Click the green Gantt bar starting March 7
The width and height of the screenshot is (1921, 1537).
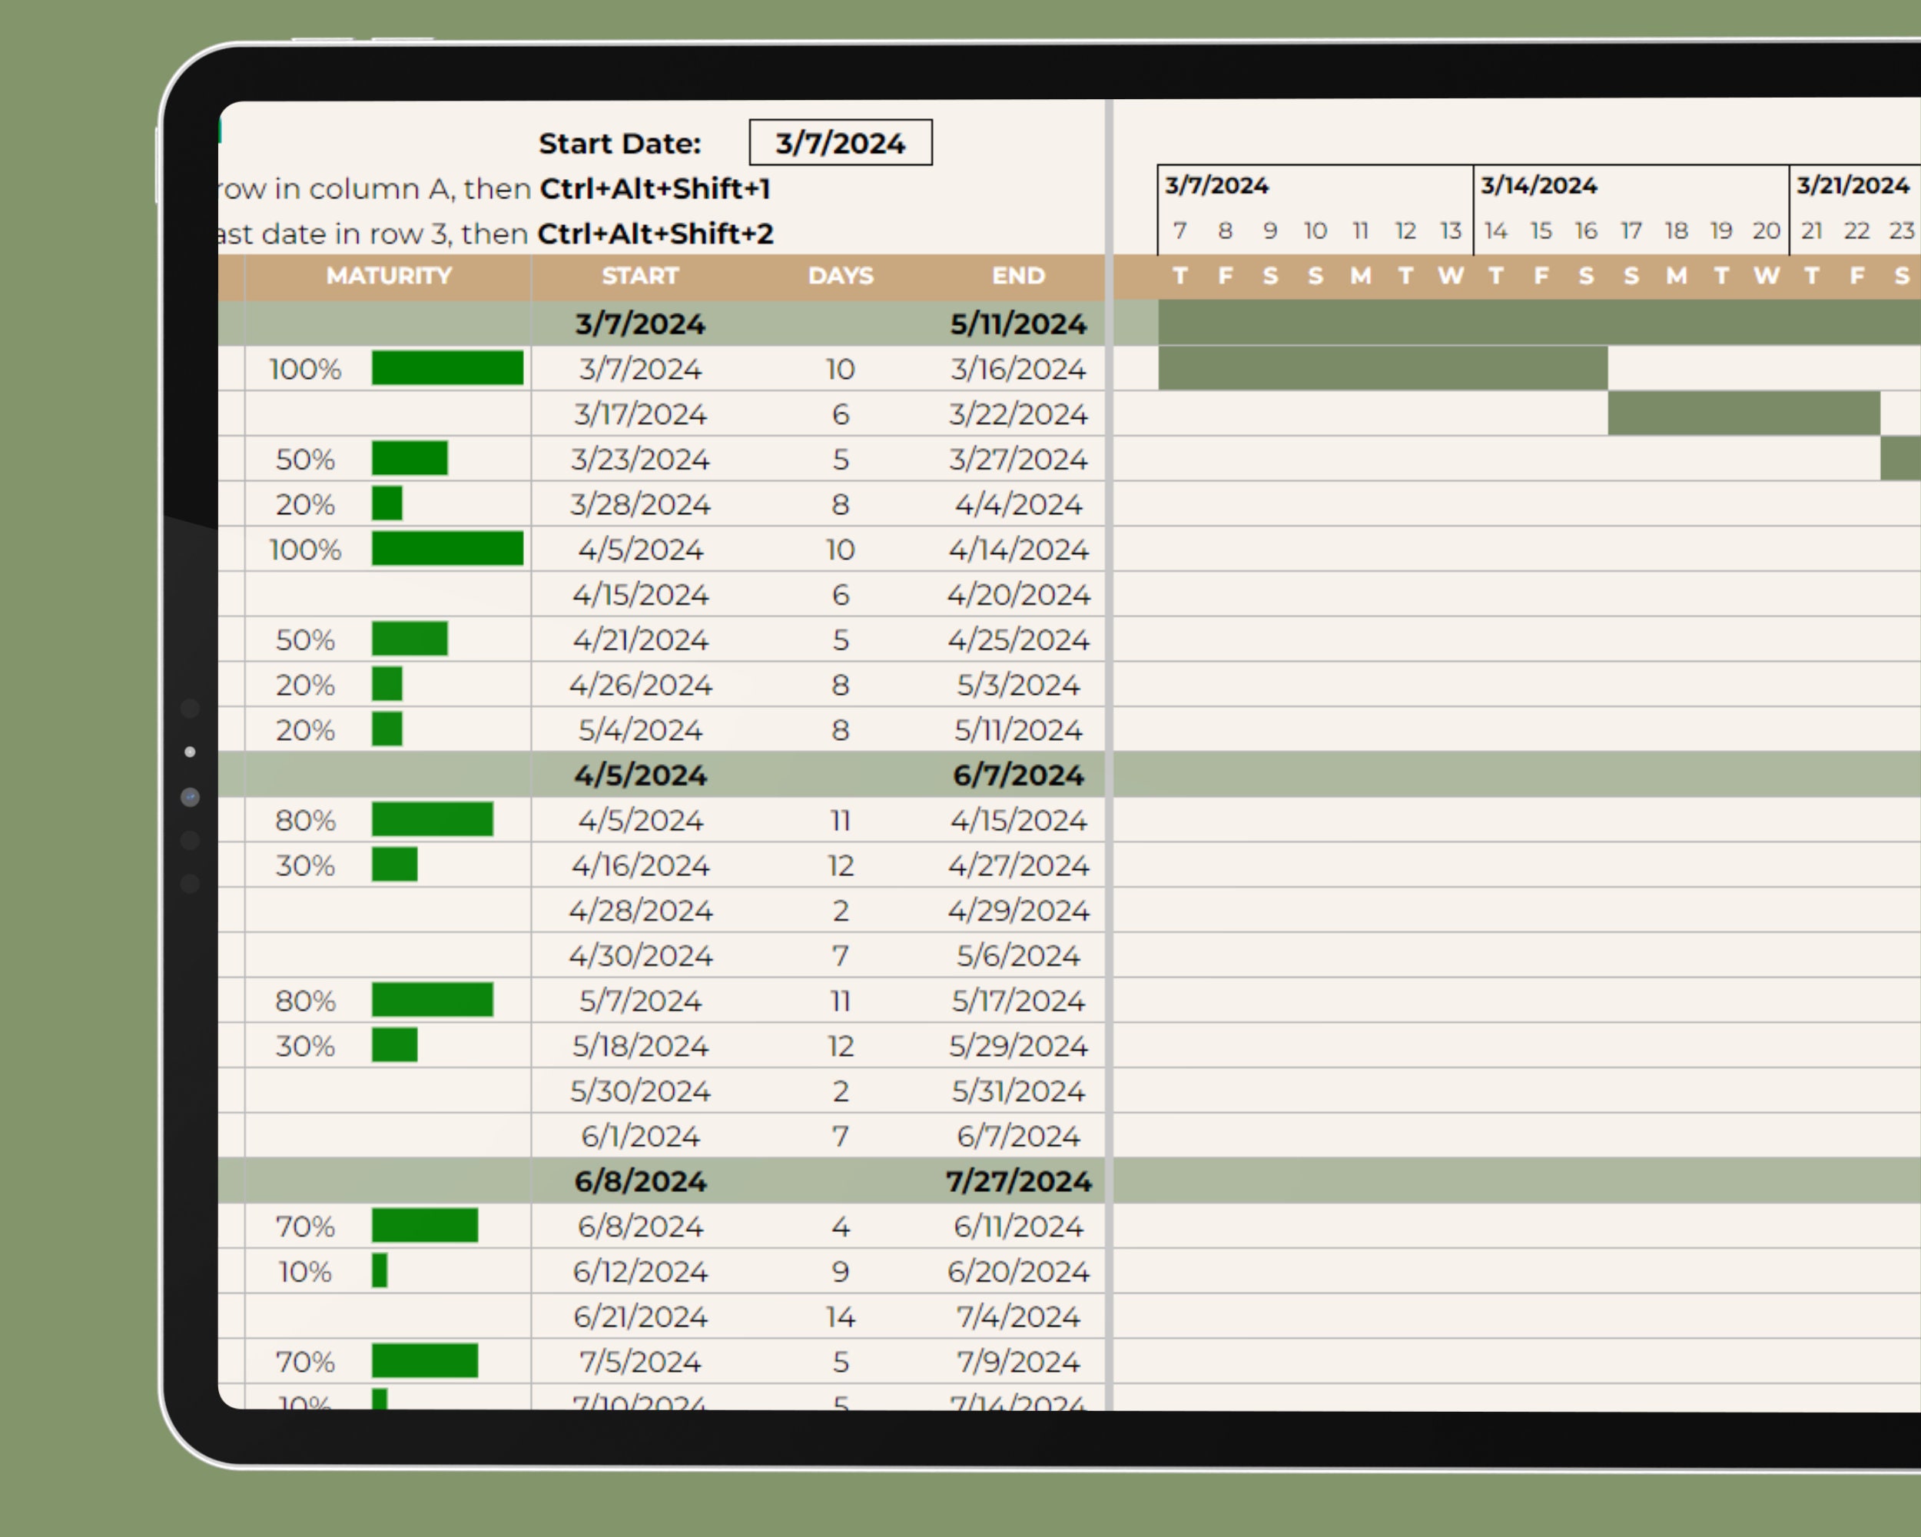[1381, 369]
